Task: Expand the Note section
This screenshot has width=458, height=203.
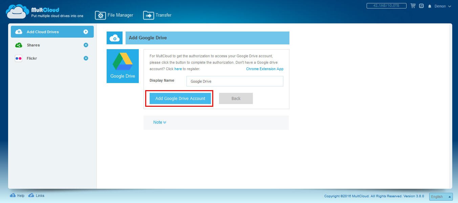Action: pyautogui.click(x=160, y=122)
